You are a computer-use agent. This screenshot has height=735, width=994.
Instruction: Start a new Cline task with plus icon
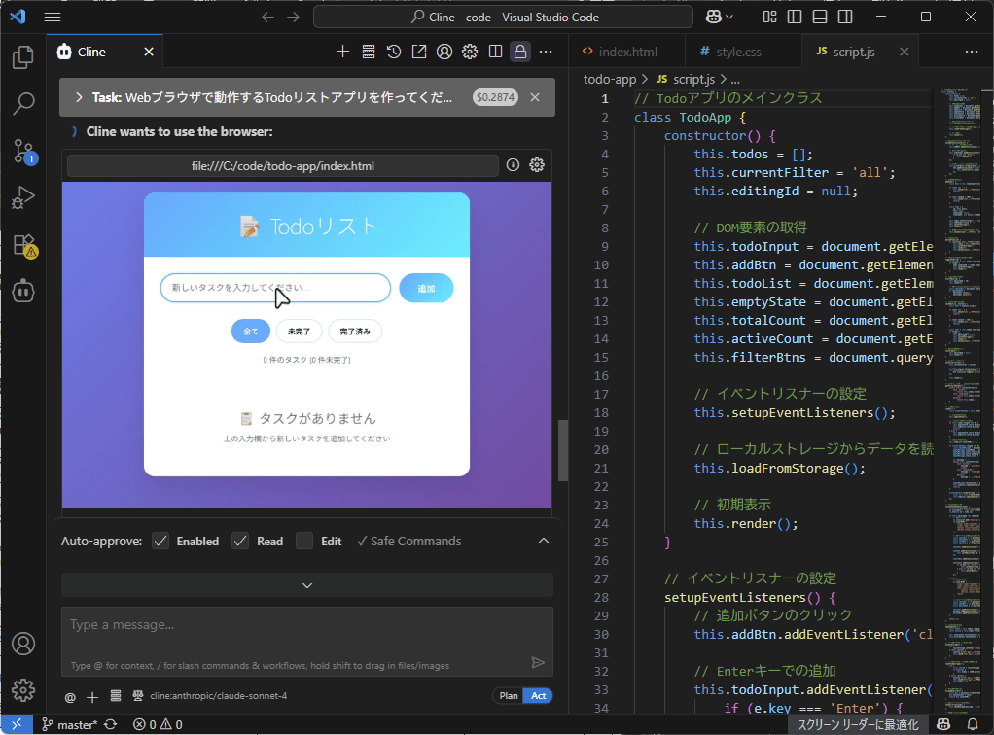tap(342, 52)
